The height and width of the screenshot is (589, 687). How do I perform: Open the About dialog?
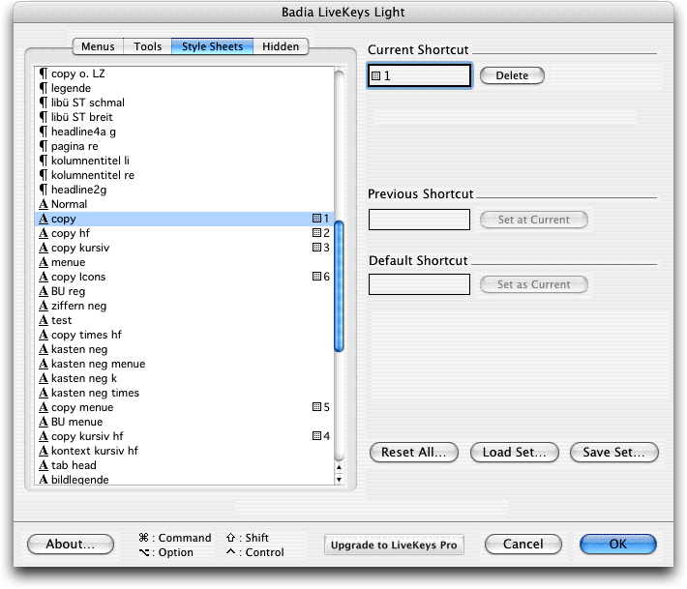pos(71,544)
